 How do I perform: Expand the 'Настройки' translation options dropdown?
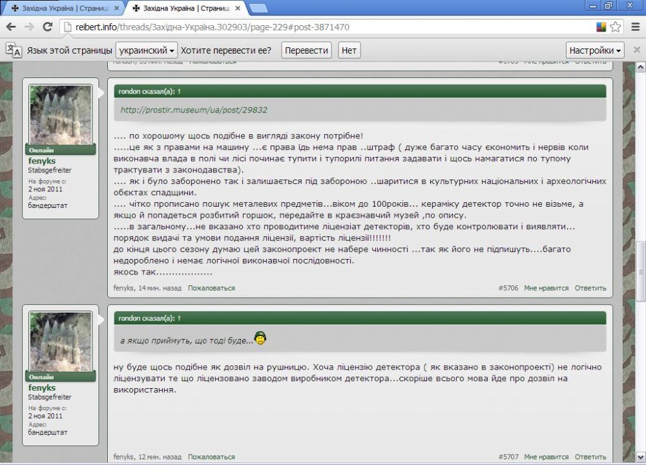[x=595, y=50]
